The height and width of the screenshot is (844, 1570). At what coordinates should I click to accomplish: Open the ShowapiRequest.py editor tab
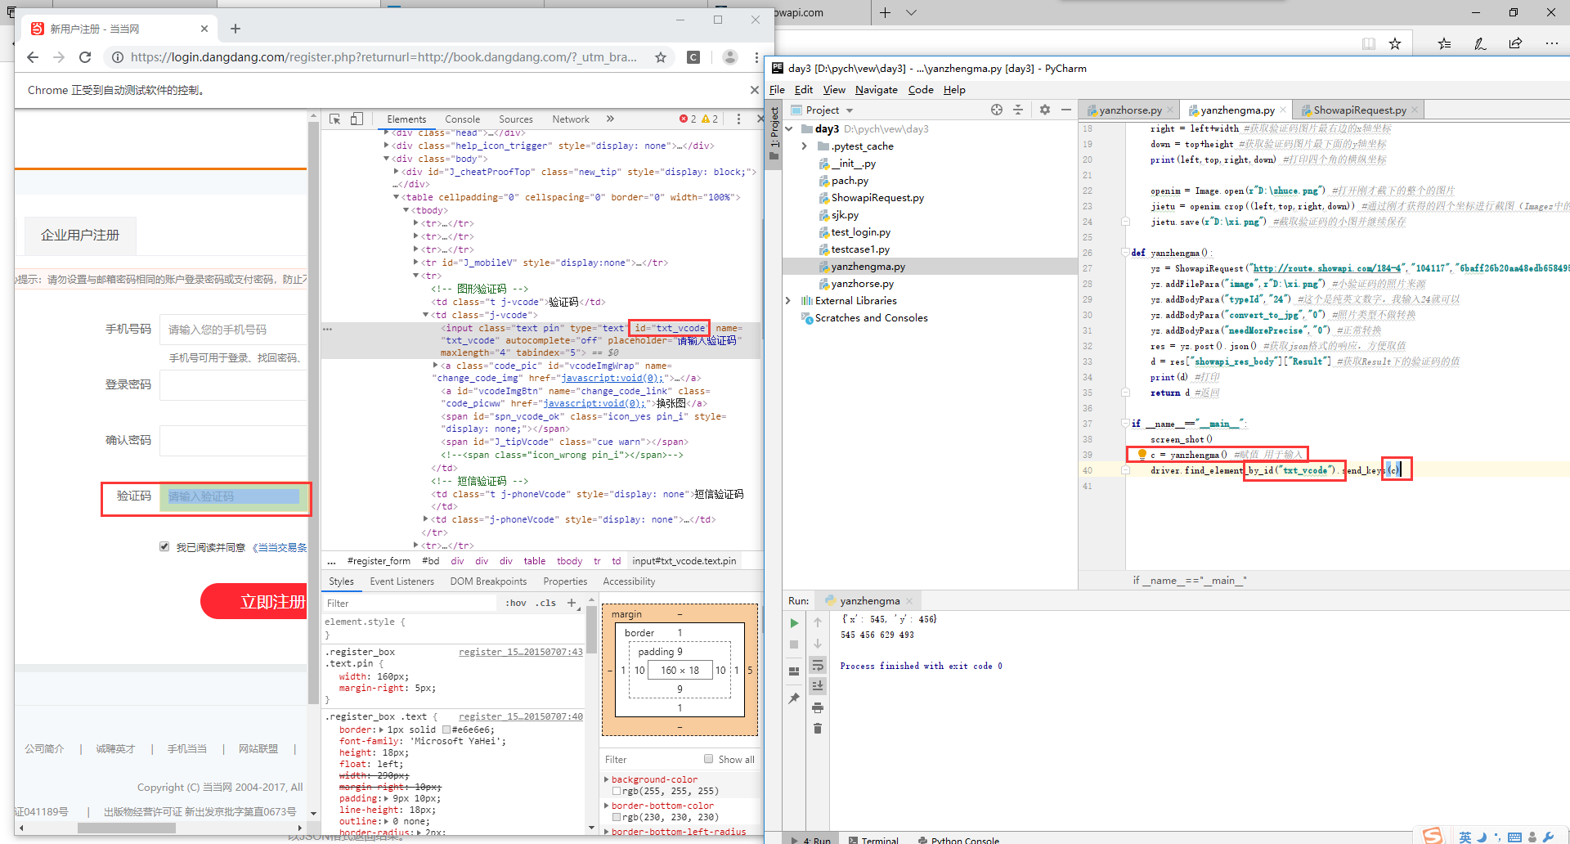[x=1360, y=110]
